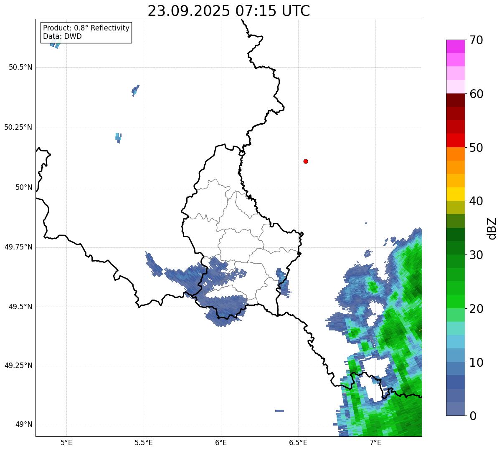The width and height of the screenshot is (502, 451).
Task: Click the 49.5°N latitude label
Action: [20, 307]
